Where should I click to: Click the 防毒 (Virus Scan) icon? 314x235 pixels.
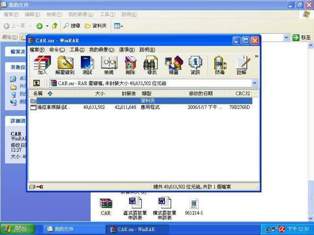(x=220, y=65)
